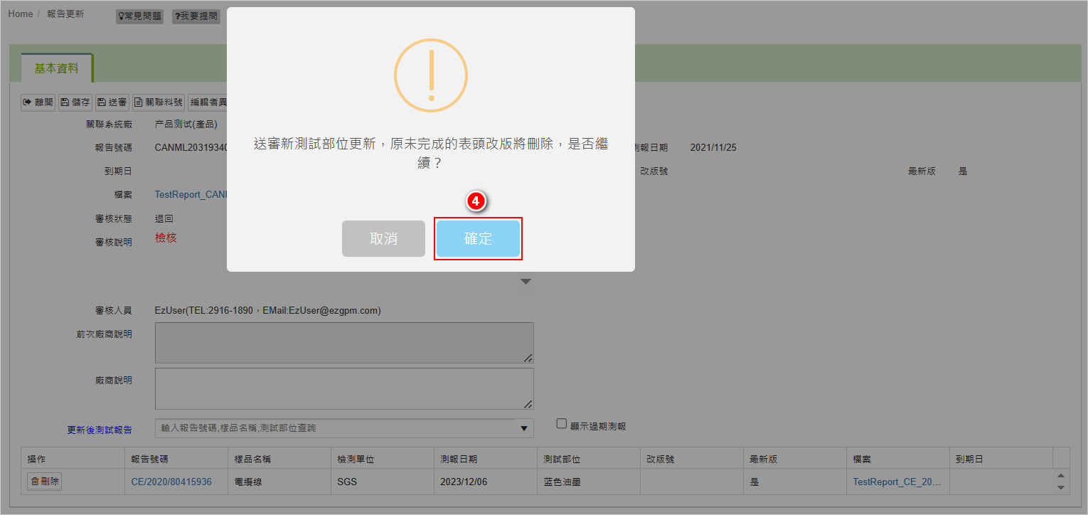Open report link CE/2020/80415936

pos(171,482)
